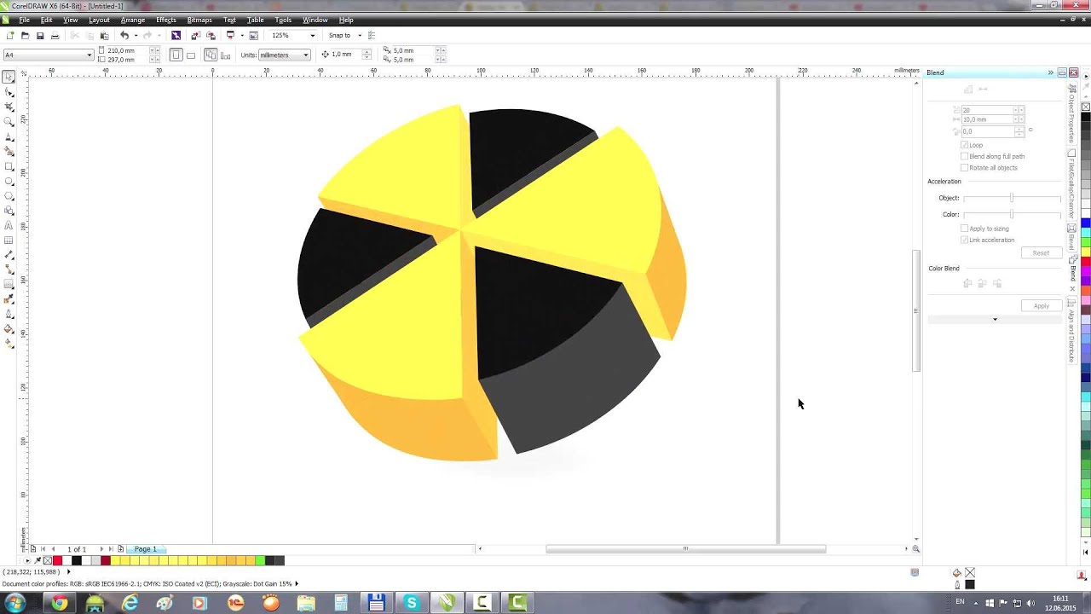The image size is (1091, 614).
Task: Click the Page 1 tab
Action: [x=145, y=549]
